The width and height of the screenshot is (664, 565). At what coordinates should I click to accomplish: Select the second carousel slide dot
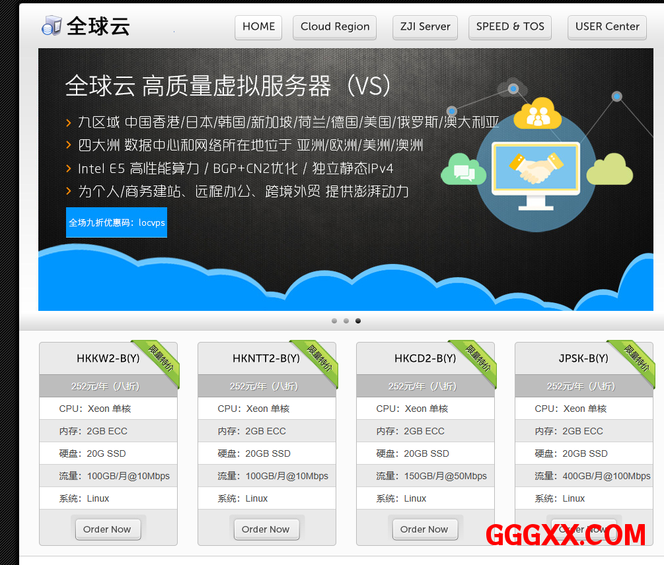click(346, 321)
